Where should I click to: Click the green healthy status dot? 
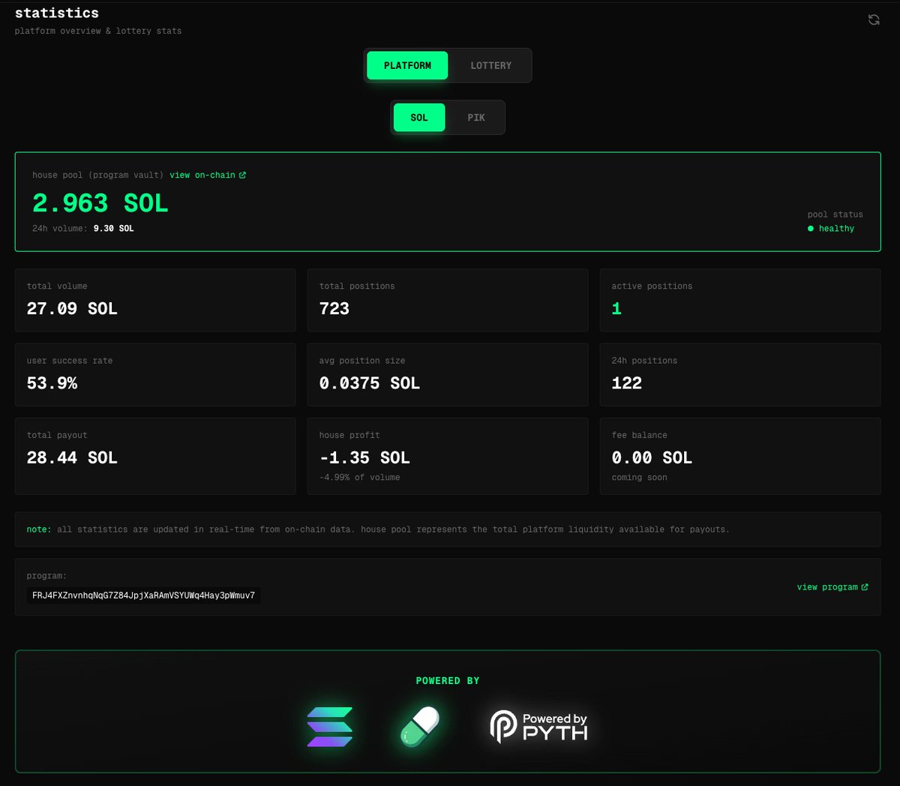click(811, 229)
